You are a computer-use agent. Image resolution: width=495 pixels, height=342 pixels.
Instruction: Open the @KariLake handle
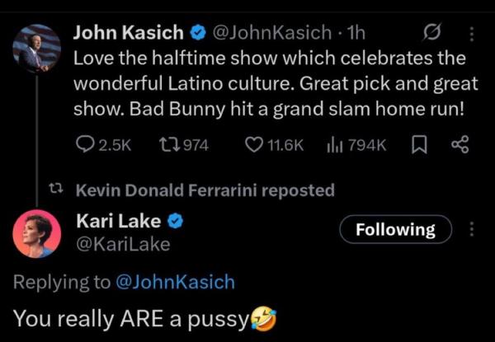pos(123,244)
